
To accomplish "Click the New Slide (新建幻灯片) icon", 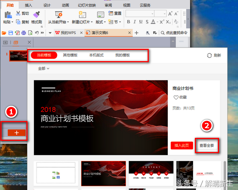I will tap(82, 15).
